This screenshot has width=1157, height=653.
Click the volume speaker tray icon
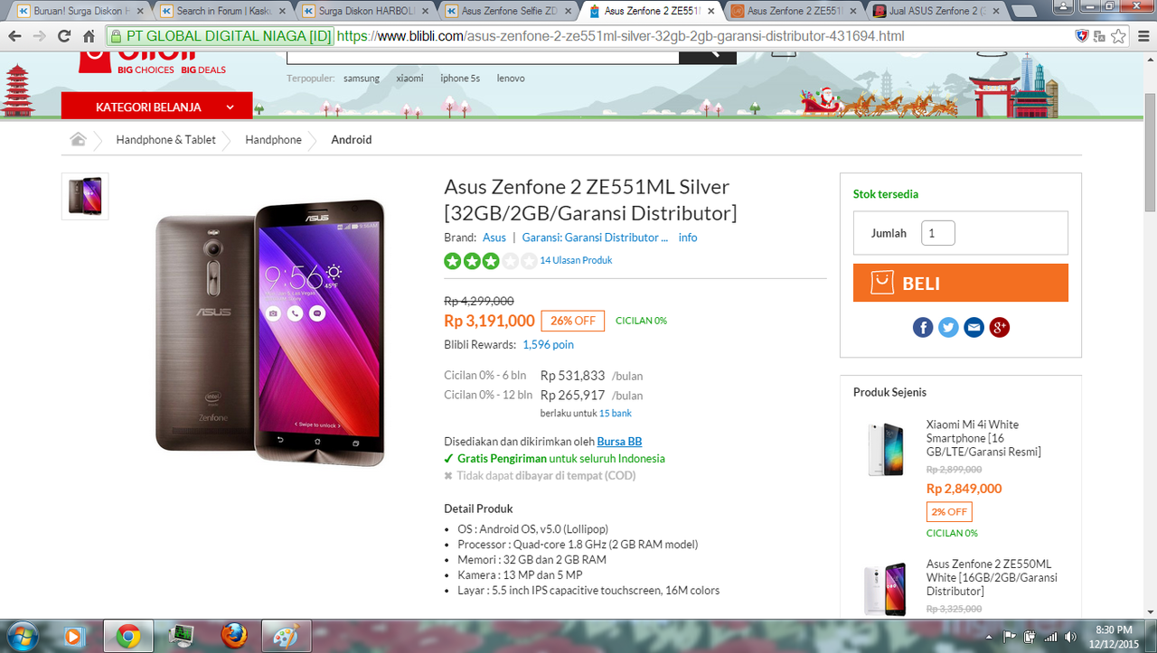(1070, 636)
